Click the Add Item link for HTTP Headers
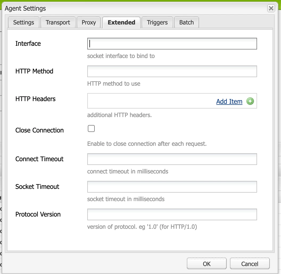The width and height of the screenshot is (281, 274). (x=229, y=101)
